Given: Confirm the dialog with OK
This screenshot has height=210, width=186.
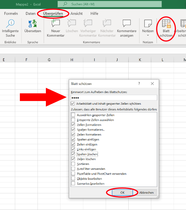Looking at the screenshot, I should tap(122, 192).
